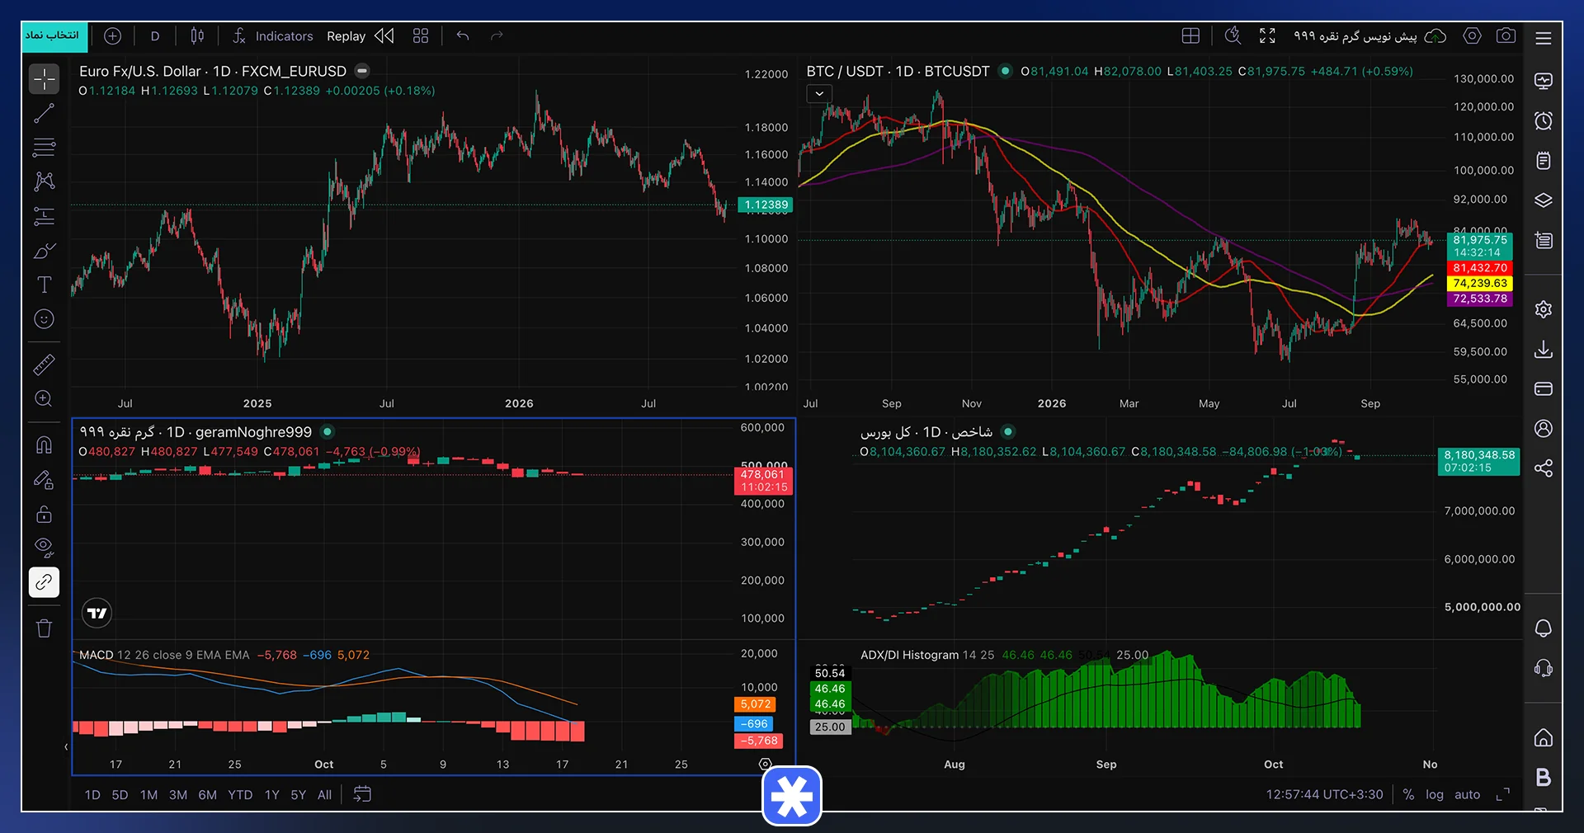Enter fullscreen mode
Image resolution: width=1584 pixels, height=833 pixels.
coord(1267,36)
